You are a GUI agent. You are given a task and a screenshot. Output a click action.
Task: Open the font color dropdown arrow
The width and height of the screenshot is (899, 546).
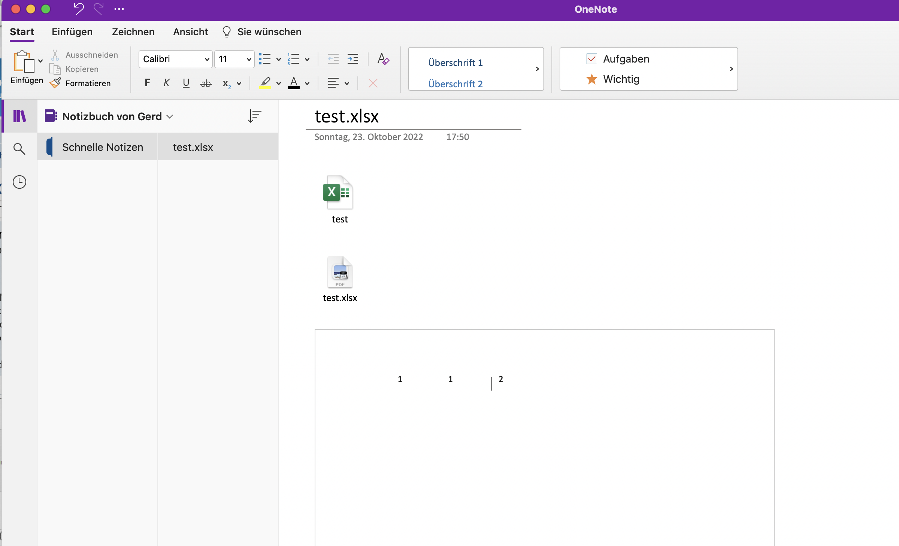point(307,83)
